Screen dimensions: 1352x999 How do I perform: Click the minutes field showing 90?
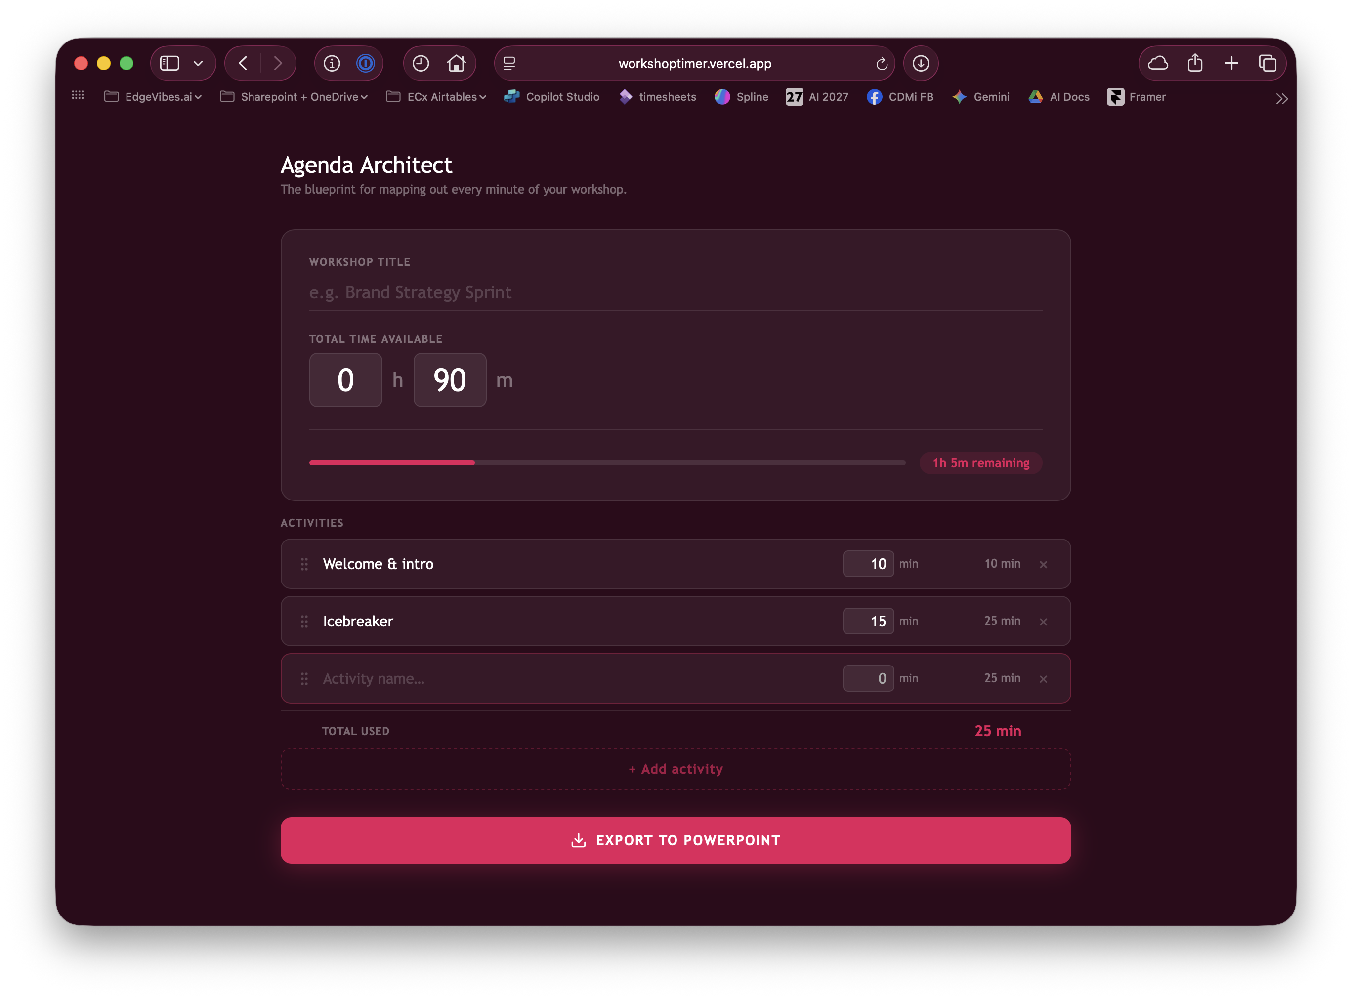coord(449,380)
